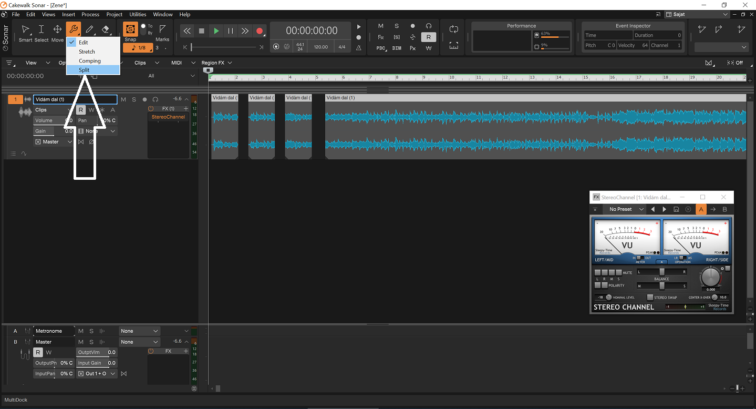Expand the Region FX dropdown
756x409 pixels.
pos(216,63)
